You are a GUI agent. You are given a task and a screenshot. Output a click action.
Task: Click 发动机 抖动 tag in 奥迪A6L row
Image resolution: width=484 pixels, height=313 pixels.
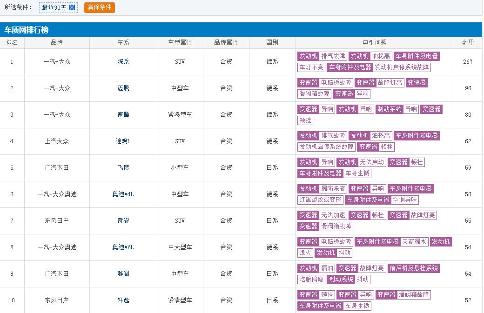pyautogui.click(x=333, y=253)
